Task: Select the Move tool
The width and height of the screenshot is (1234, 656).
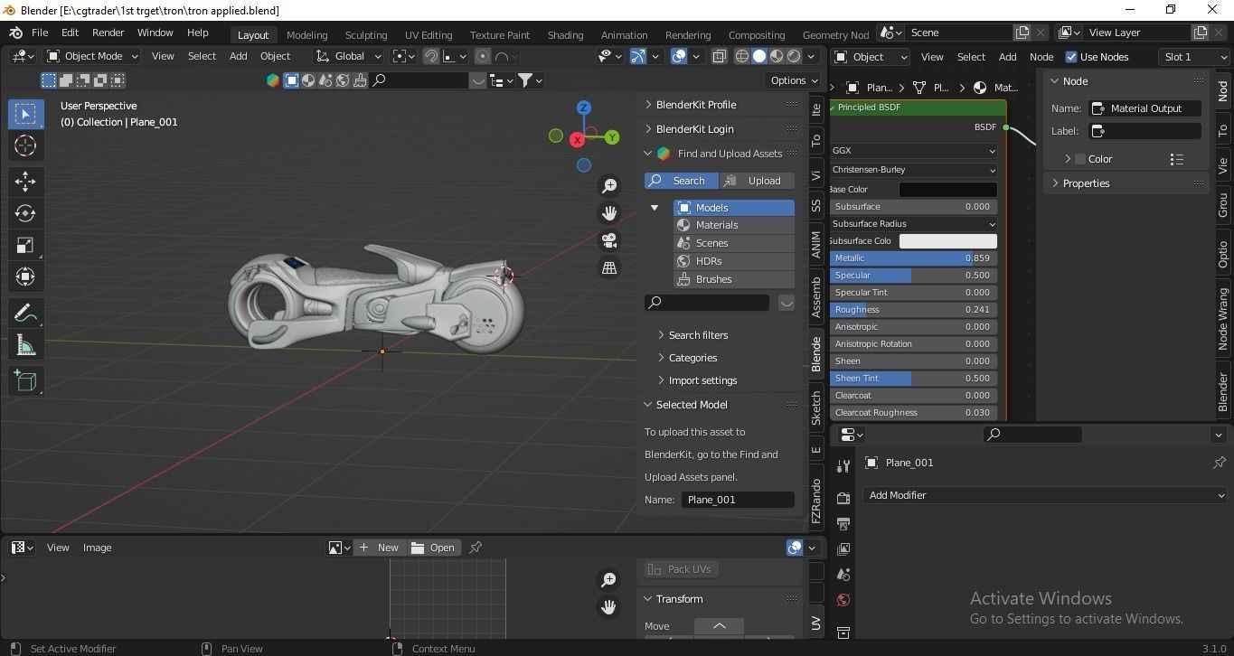Action: (25, 182)
